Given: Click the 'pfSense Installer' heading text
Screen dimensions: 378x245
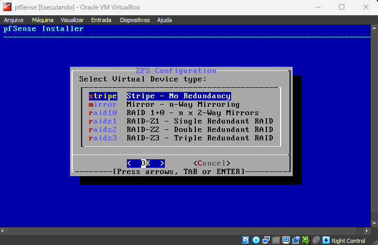Looking at the screenshot, I should [x=44, y=28].
